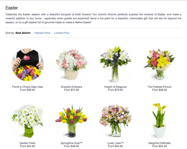Select the Delightful Daffodils title link

(x=159, y=143)
